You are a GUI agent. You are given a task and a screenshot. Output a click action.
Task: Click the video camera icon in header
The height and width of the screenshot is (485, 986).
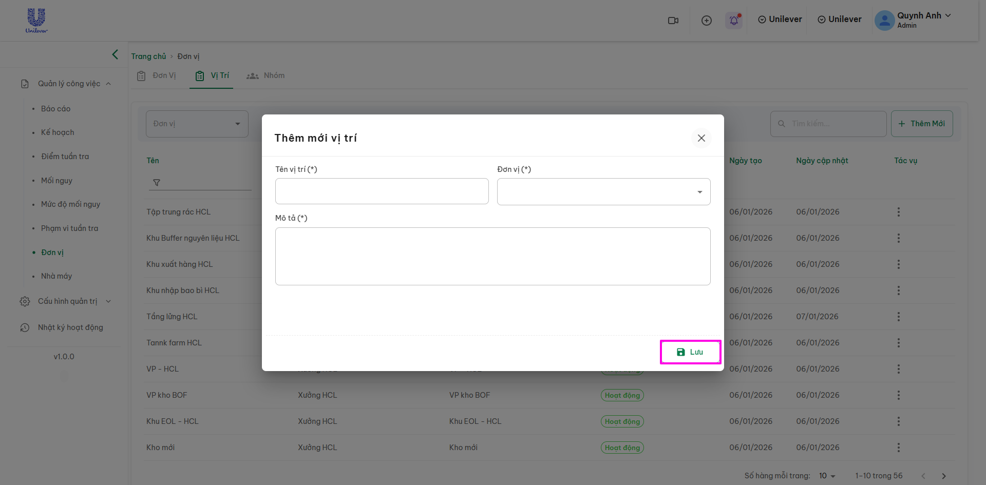coord(673,21)
